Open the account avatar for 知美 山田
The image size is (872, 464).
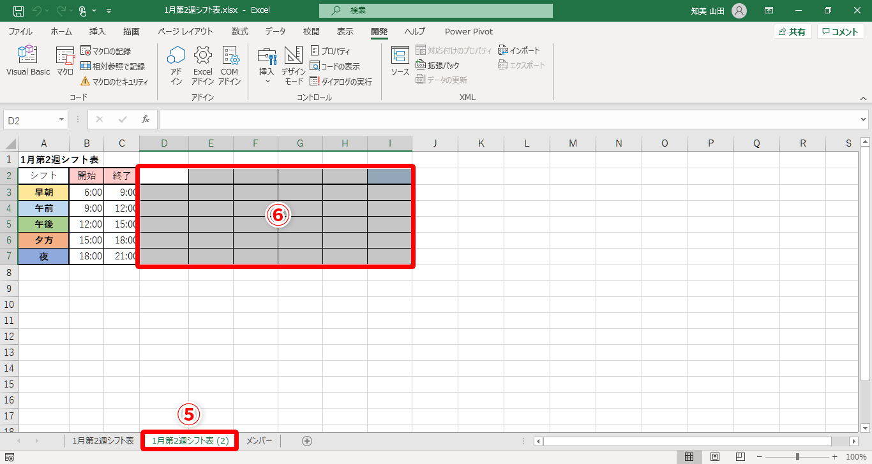point(739,11)
